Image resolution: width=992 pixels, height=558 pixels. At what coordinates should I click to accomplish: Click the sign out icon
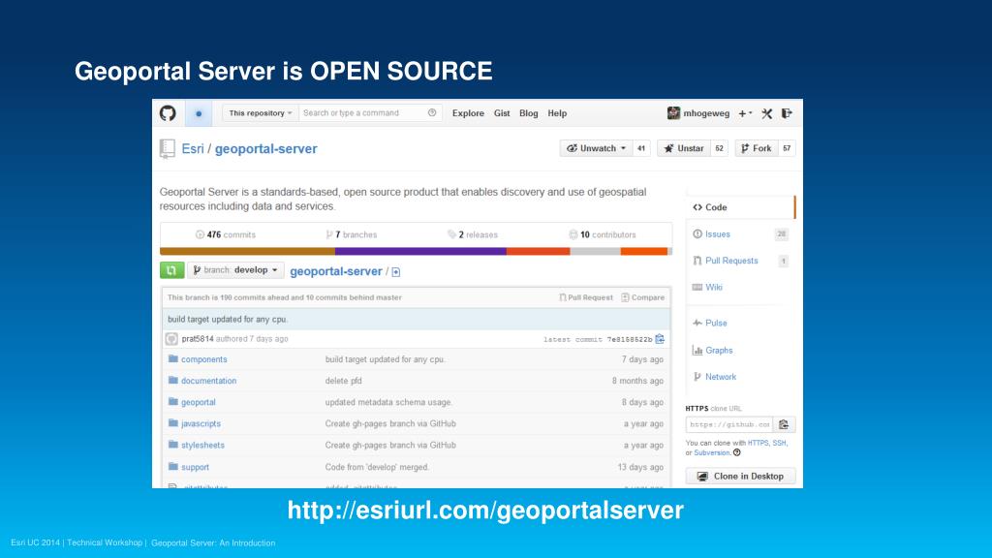(x=787, y=113)
